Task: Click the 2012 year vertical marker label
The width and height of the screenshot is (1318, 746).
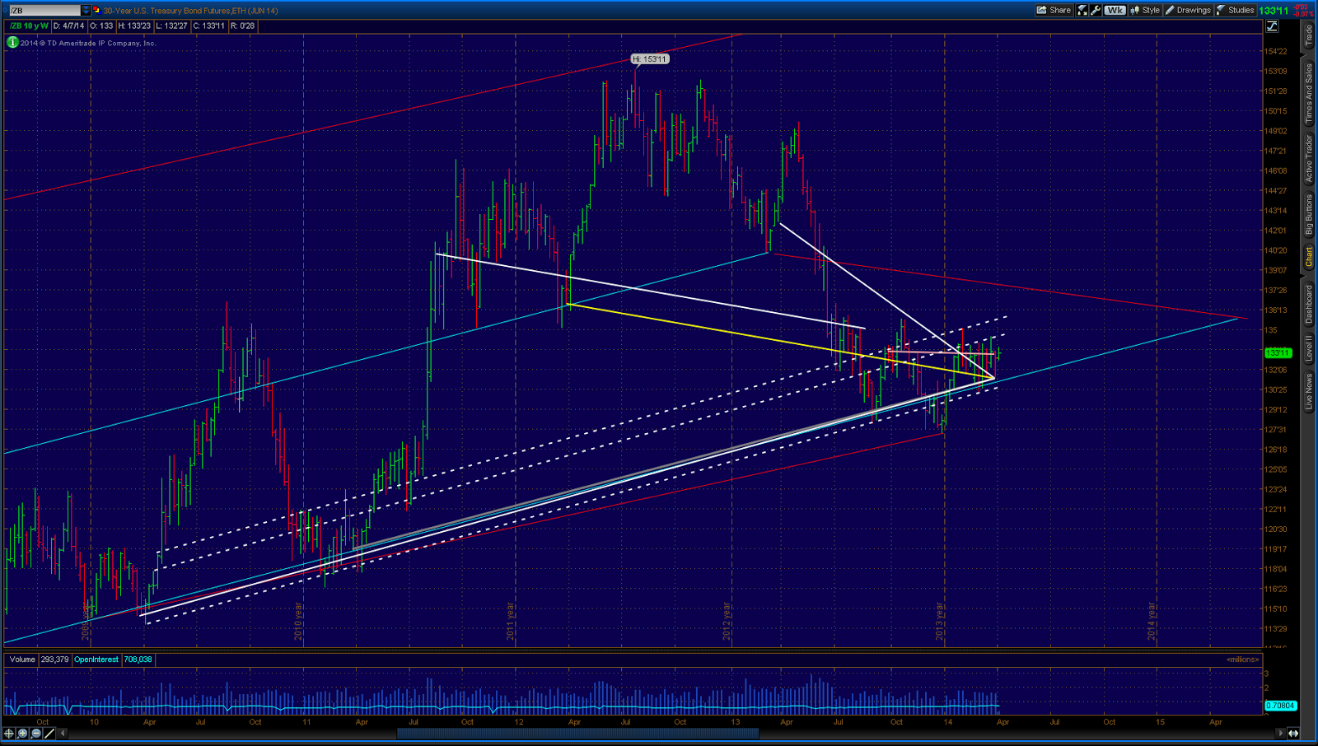Action: pyautogui.click(x=727, y=622)
